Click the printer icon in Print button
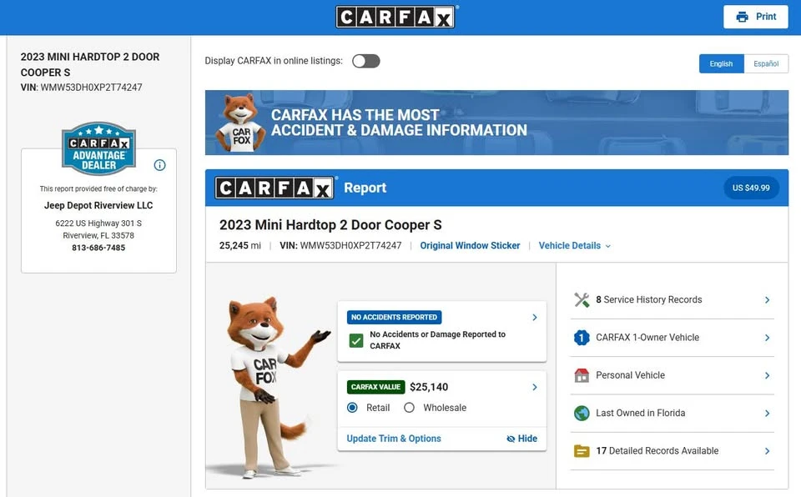The image size is (801, 497). (742, 17)
